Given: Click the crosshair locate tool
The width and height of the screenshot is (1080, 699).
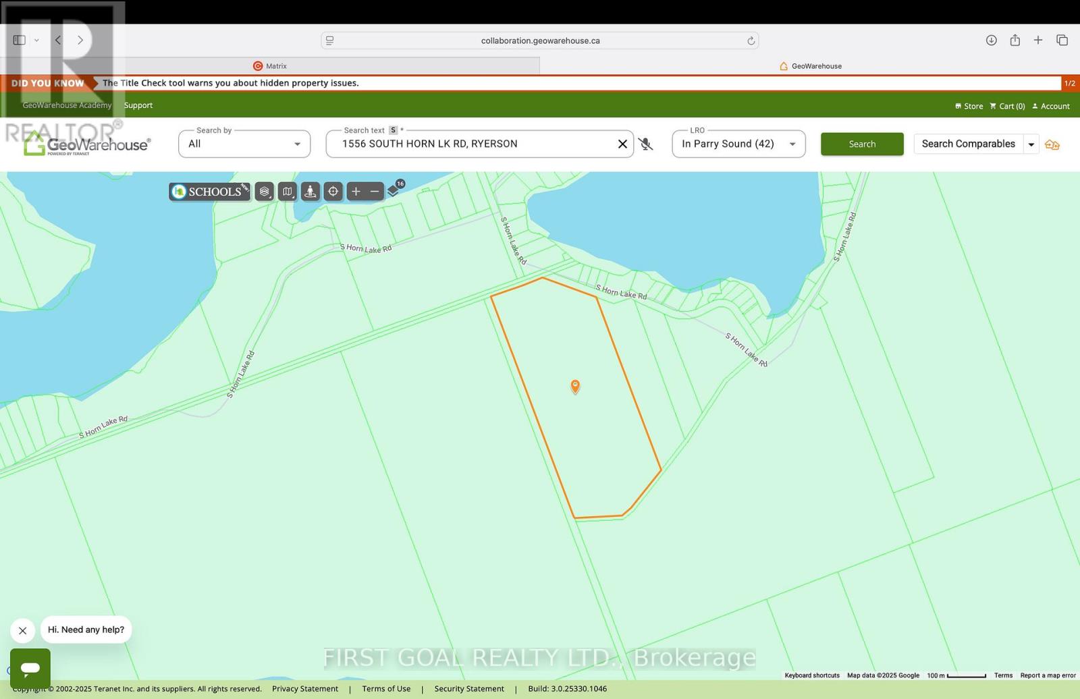Looking at the screenshot, I should coord(333,192).
